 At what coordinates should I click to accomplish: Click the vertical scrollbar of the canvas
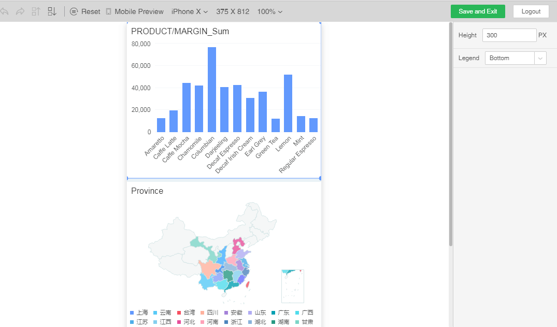(x=451, y=134)
